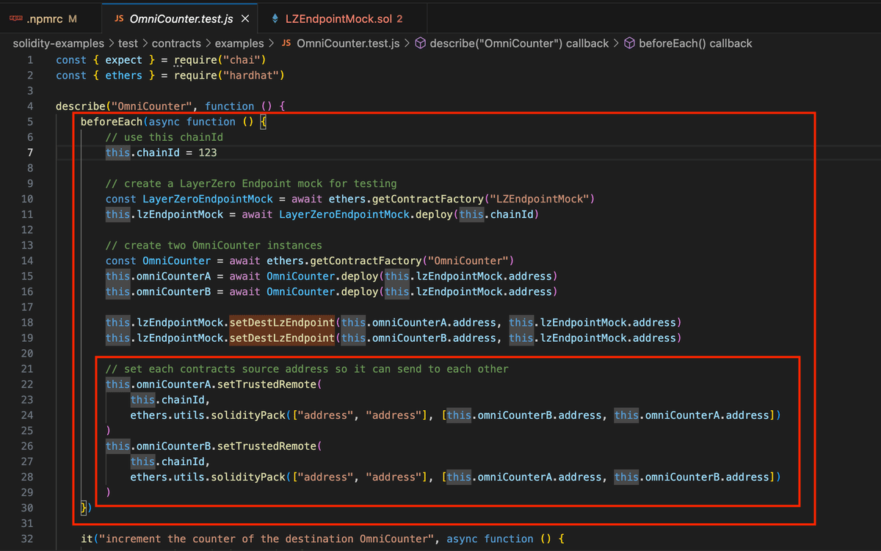Open describe("OmniCounter") callback breadcrumb
This screenshot has height=551, width=881.
[519, 43]
